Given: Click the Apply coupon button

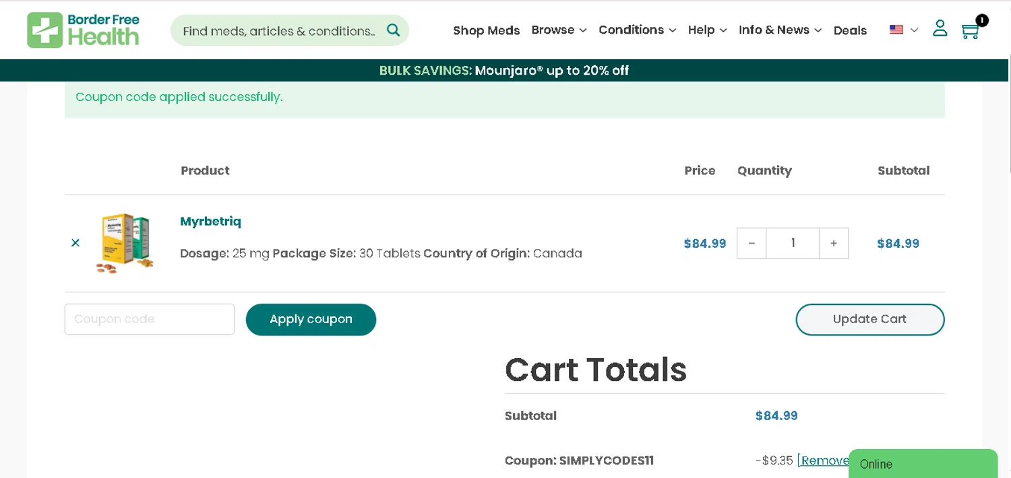Looking at the screenshot, I should 311,319.
